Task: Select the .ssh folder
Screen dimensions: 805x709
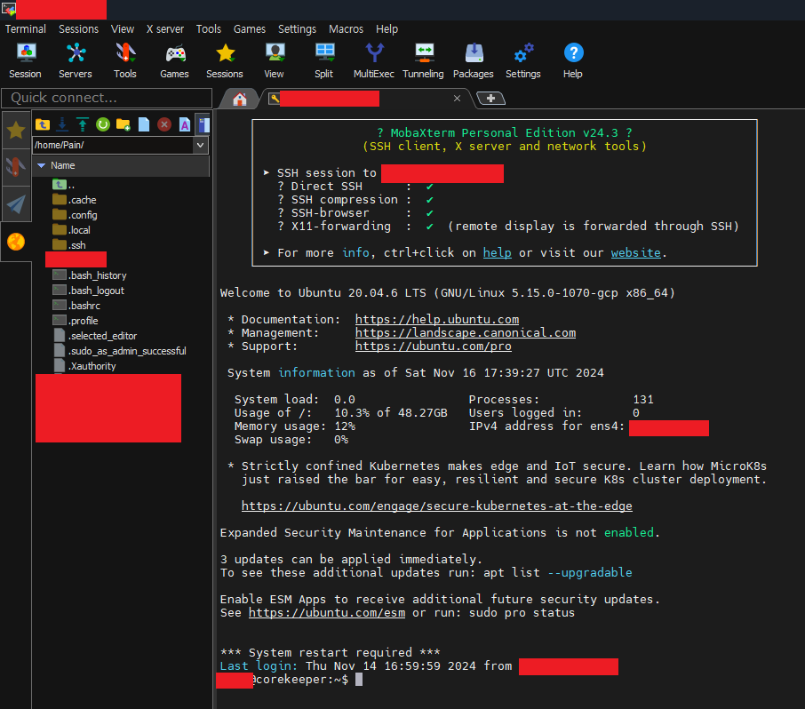Action: pos(69,245)
